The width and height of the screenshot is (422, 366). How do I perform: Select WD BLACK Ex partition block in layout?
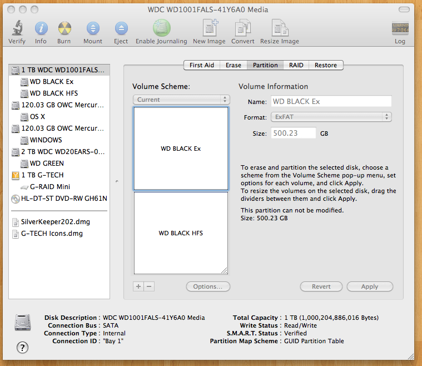[181, 149]
